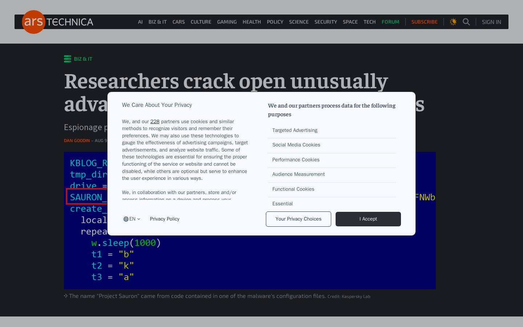The width and height of the screenshot is (523, 327).
Task: Select the Audience Measurement purpose
Action: (332, 174)
